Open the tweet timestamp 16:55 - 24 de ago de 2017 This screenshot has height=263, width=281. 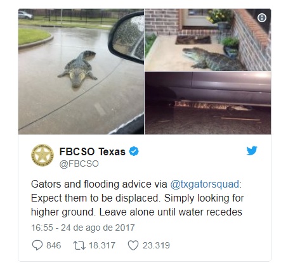[83, 228]
